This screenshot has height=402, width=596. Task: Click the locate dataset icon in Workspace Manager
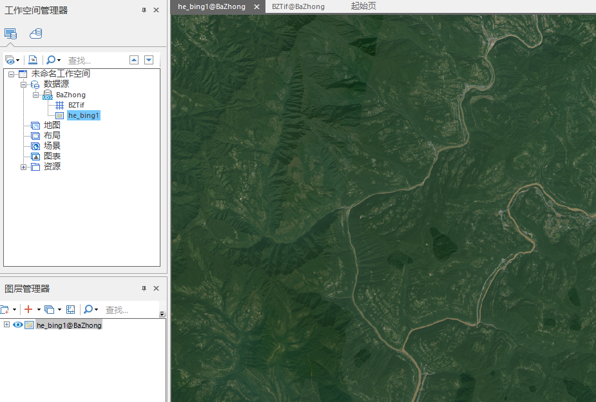[x=33, y=60]
